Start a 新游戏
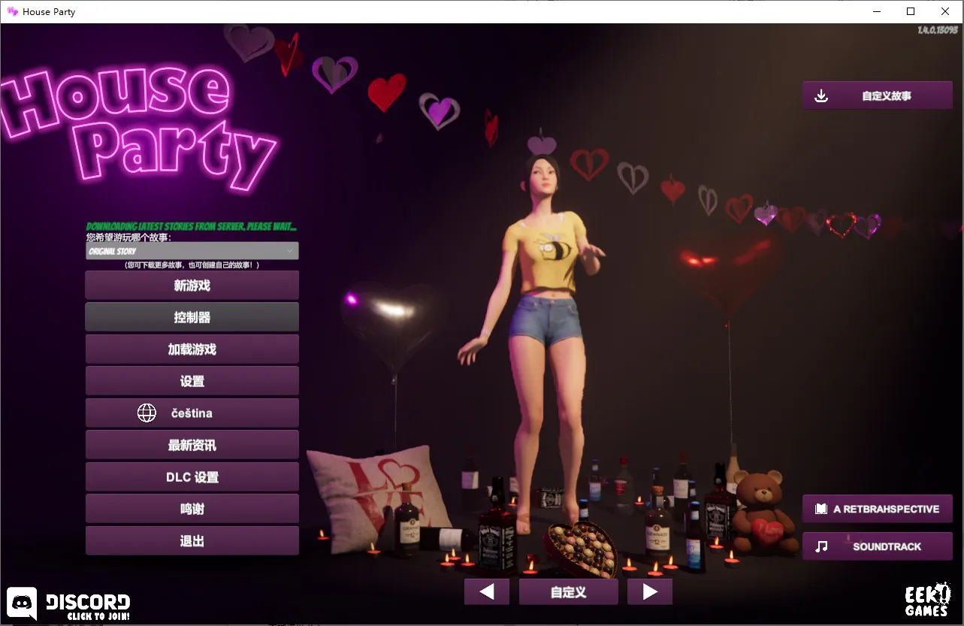 pos(192,285)
